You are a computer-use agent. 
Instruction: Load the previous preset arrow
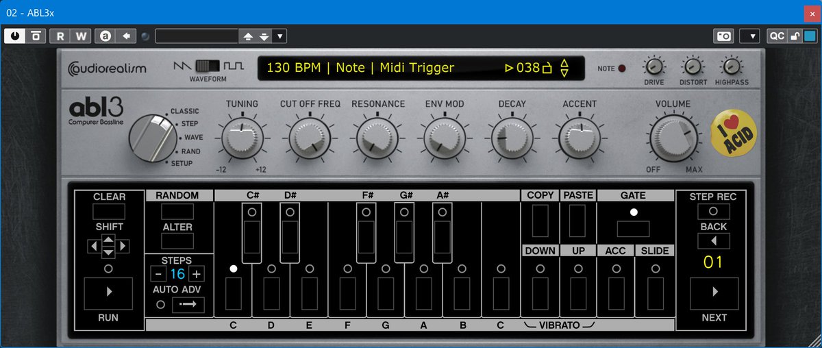click(249, 36)
